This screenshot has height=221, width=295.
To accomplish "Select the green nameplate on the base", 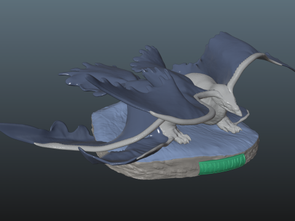I will [222, 165].
